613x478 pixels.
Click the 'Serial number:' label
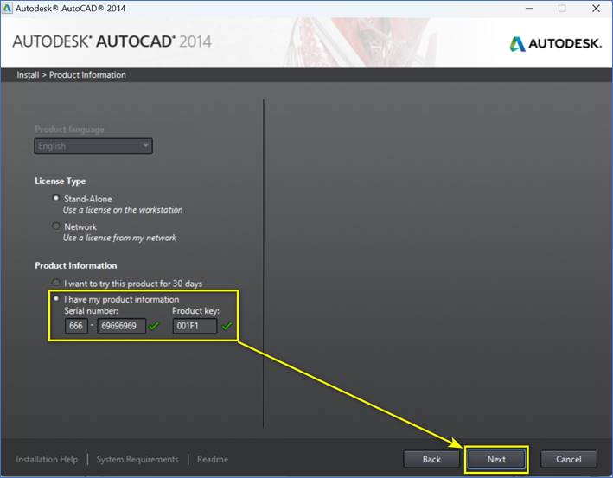coord(91,310)
